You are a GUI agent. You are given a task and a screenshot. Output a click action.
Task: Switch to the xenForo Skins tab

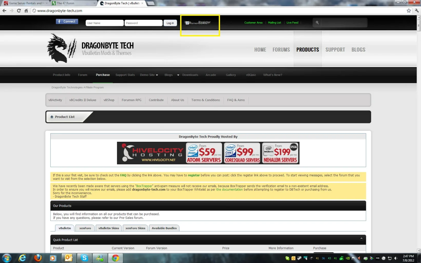(x=135, y=228)
